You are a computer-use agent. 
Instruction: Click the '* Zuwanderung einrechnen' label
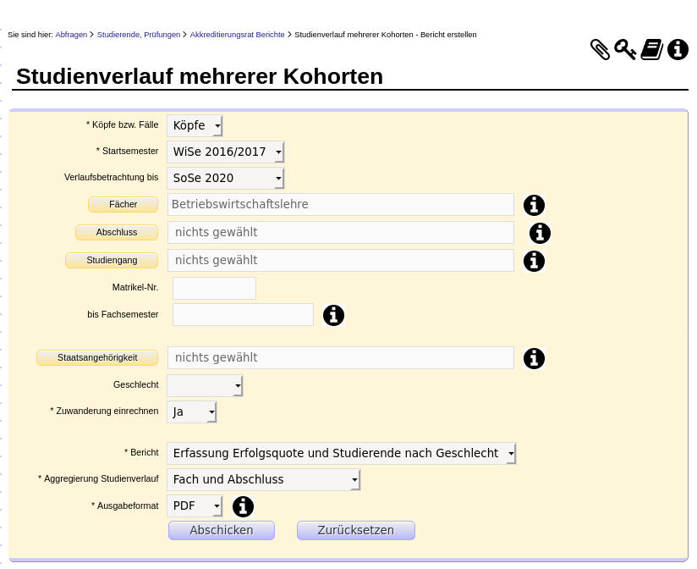click(104, 411)
